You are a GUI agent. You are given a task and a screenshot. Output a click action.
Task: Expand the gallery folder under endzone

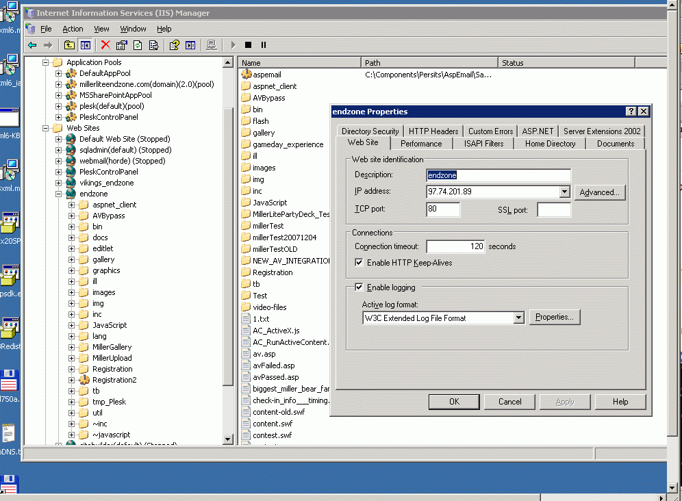pyautogui.click(x=72, y=259)
